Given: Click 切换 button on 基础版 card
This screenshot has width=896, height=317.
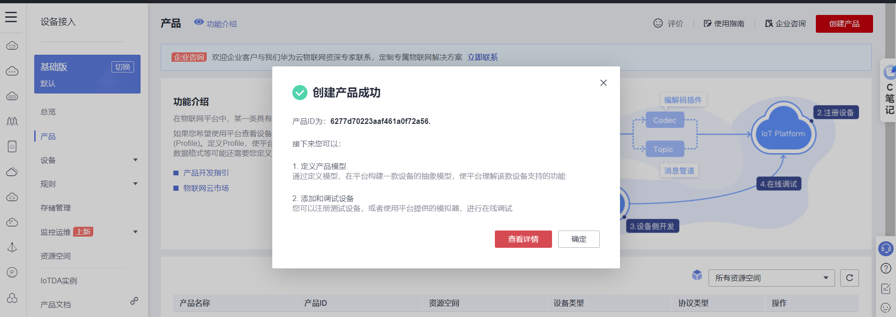Looking at the screenshot, I should 123,67.
